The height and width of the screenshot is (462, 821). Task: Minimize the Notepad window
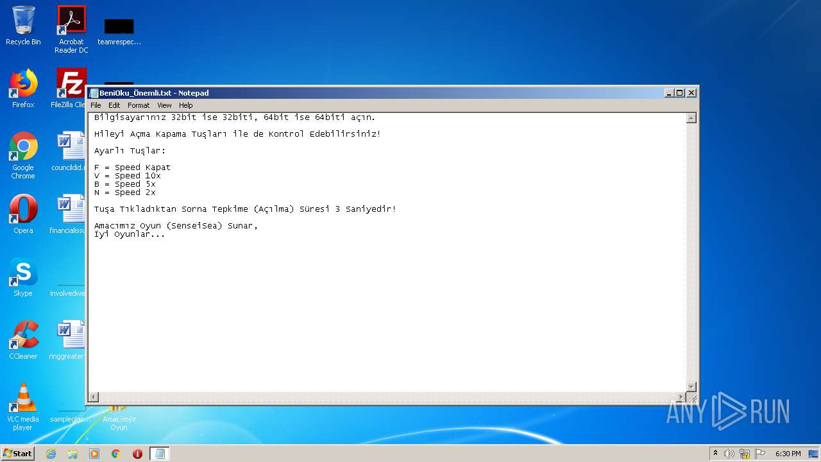click(x=669, y=93)
